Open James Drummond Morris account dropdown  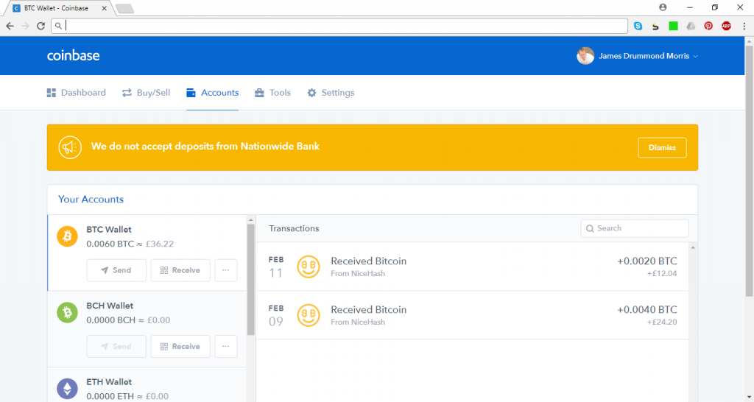tap(638, 56)
